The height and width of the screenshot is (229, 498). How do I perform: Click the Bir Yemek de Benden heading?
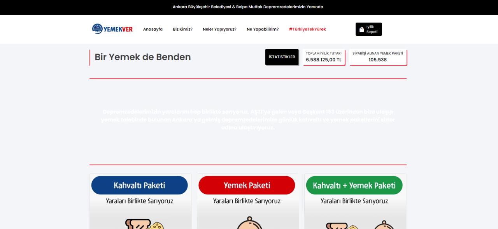coord(143,57)
